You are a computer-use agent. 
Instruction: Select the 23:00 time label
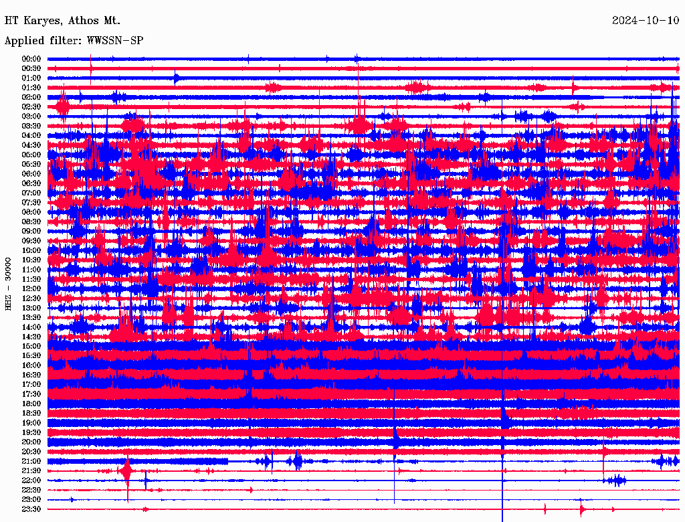[x=31, y=500]
